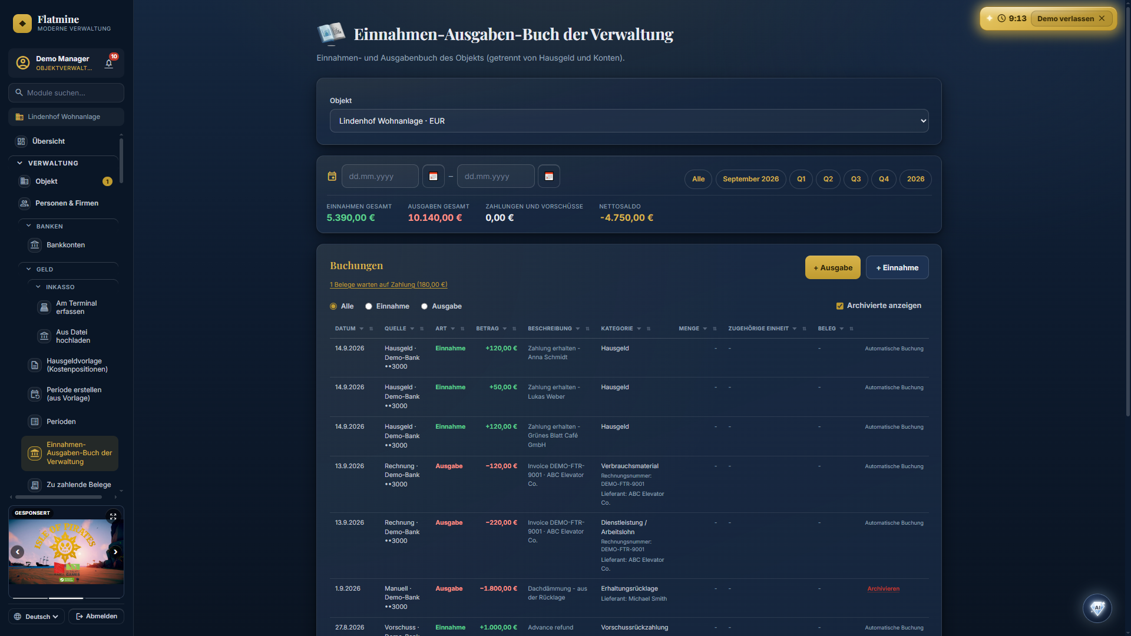Open the Objekt dropdown Lindenhof Wohnanlage
Screen dimensions: 1131x636
point(629,121)
